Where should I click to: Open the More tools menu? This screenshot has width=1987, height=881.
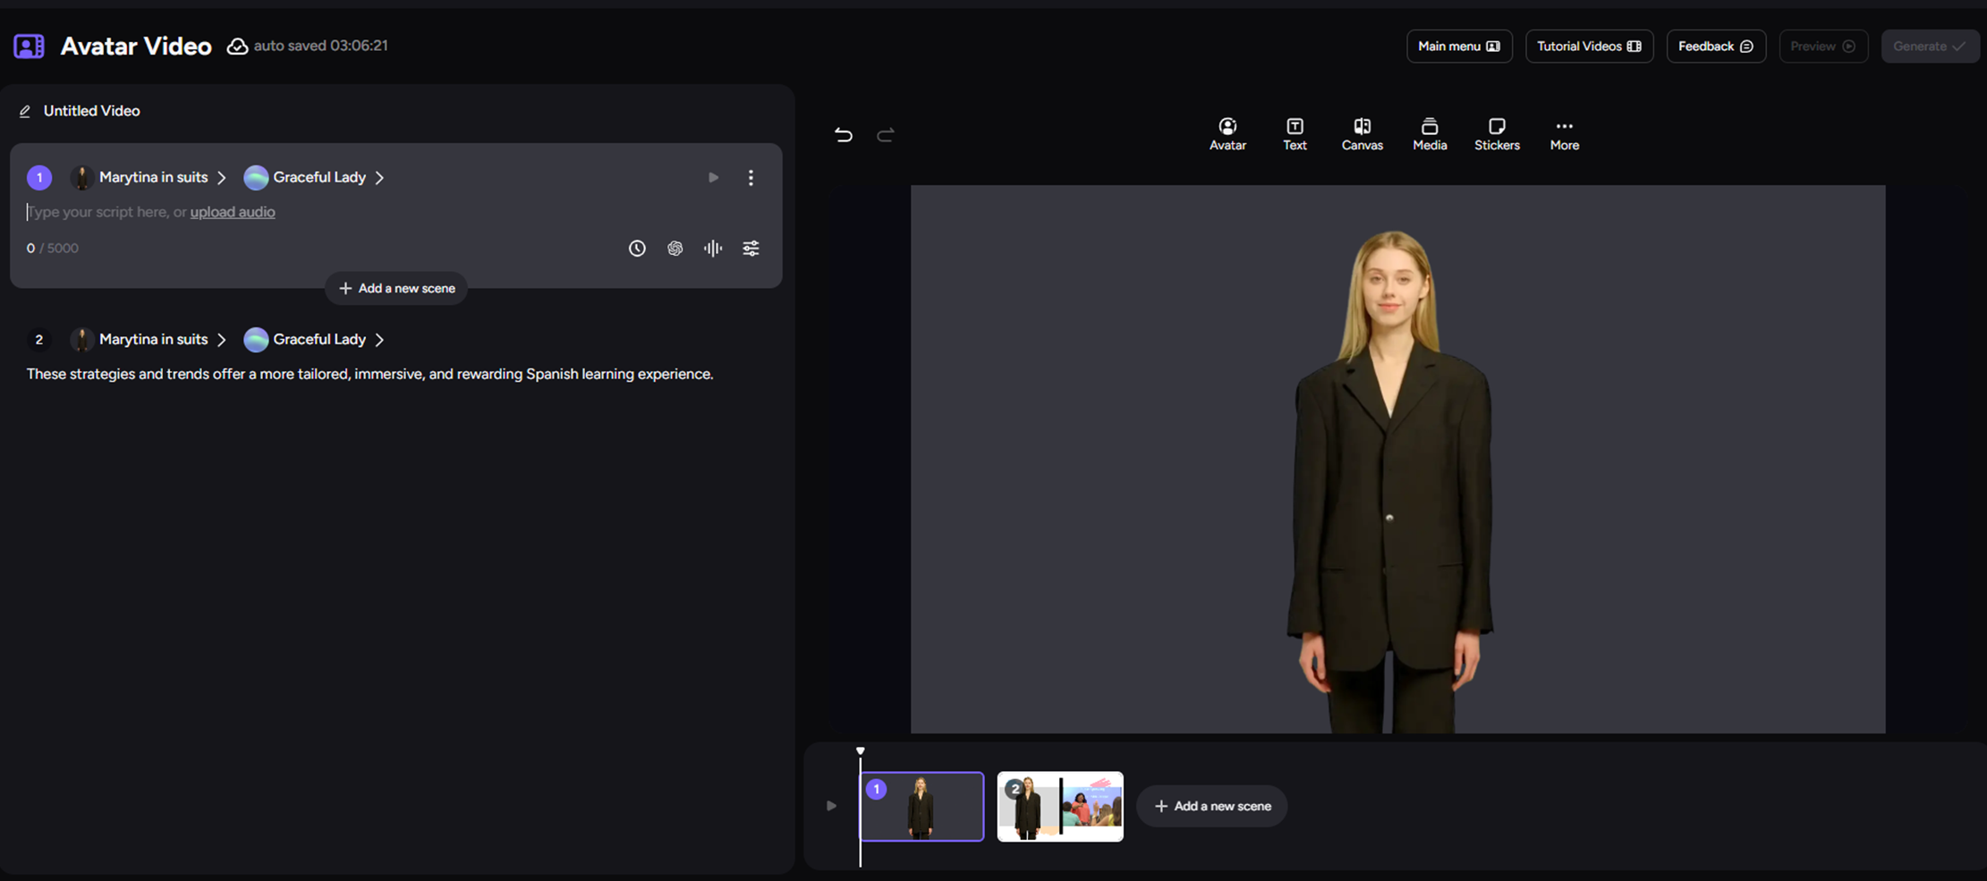click(x=1564, y=134)
